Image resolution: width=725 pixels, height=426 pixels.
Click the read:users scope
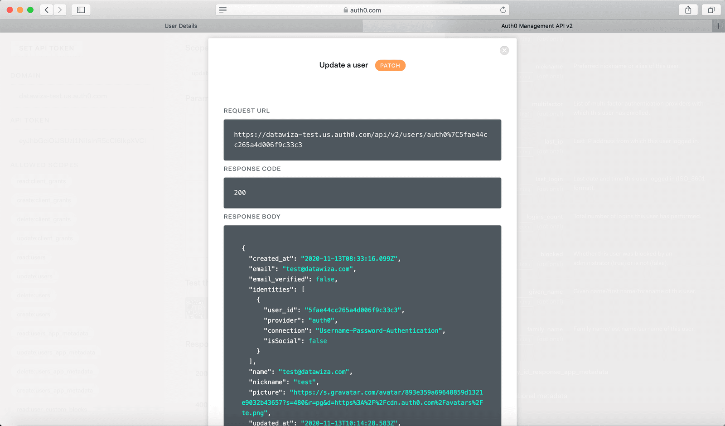tap(31, 257)
